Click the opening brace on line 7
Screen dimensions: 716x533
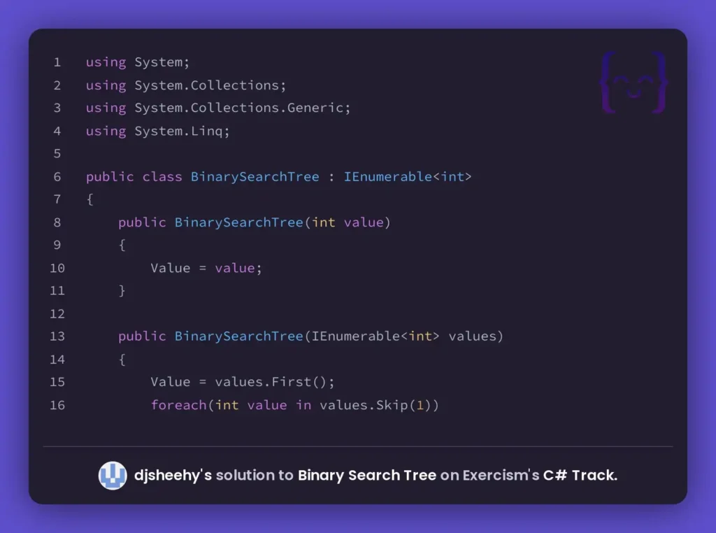pyautogui.click(x=90, y=199)
